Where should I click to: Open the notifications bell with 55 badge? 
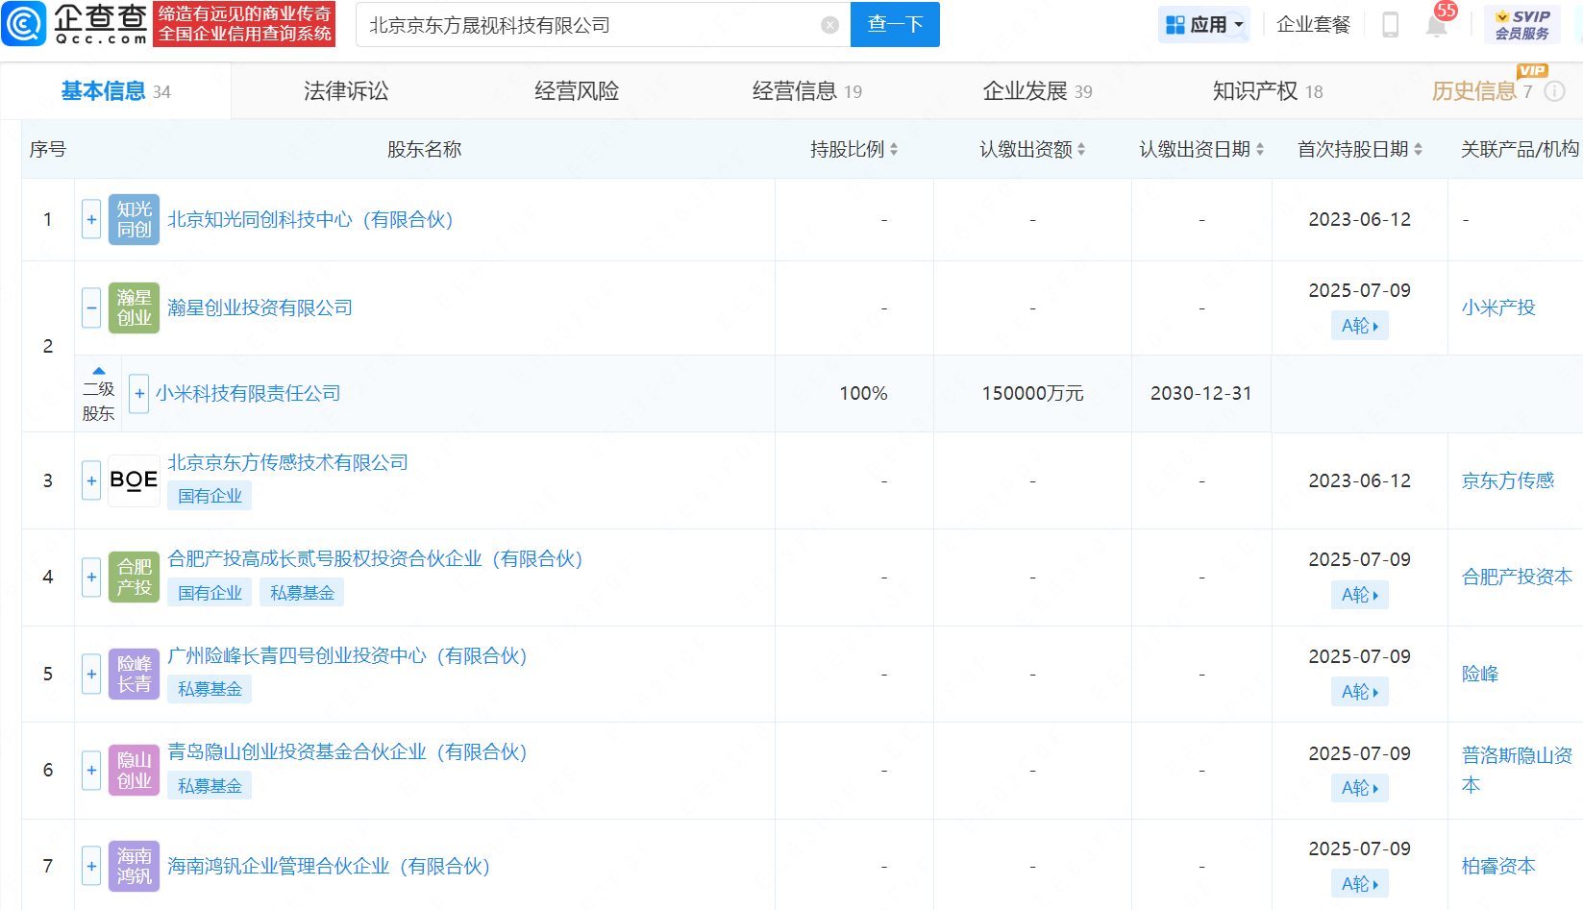[1437, 25]
